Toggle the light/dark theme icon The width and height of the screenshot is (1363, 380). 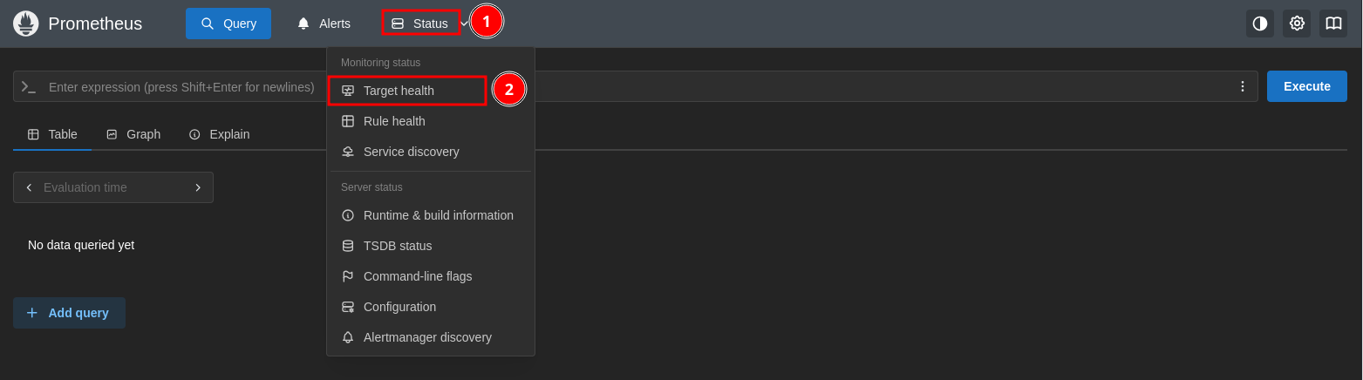[1259, 24]
